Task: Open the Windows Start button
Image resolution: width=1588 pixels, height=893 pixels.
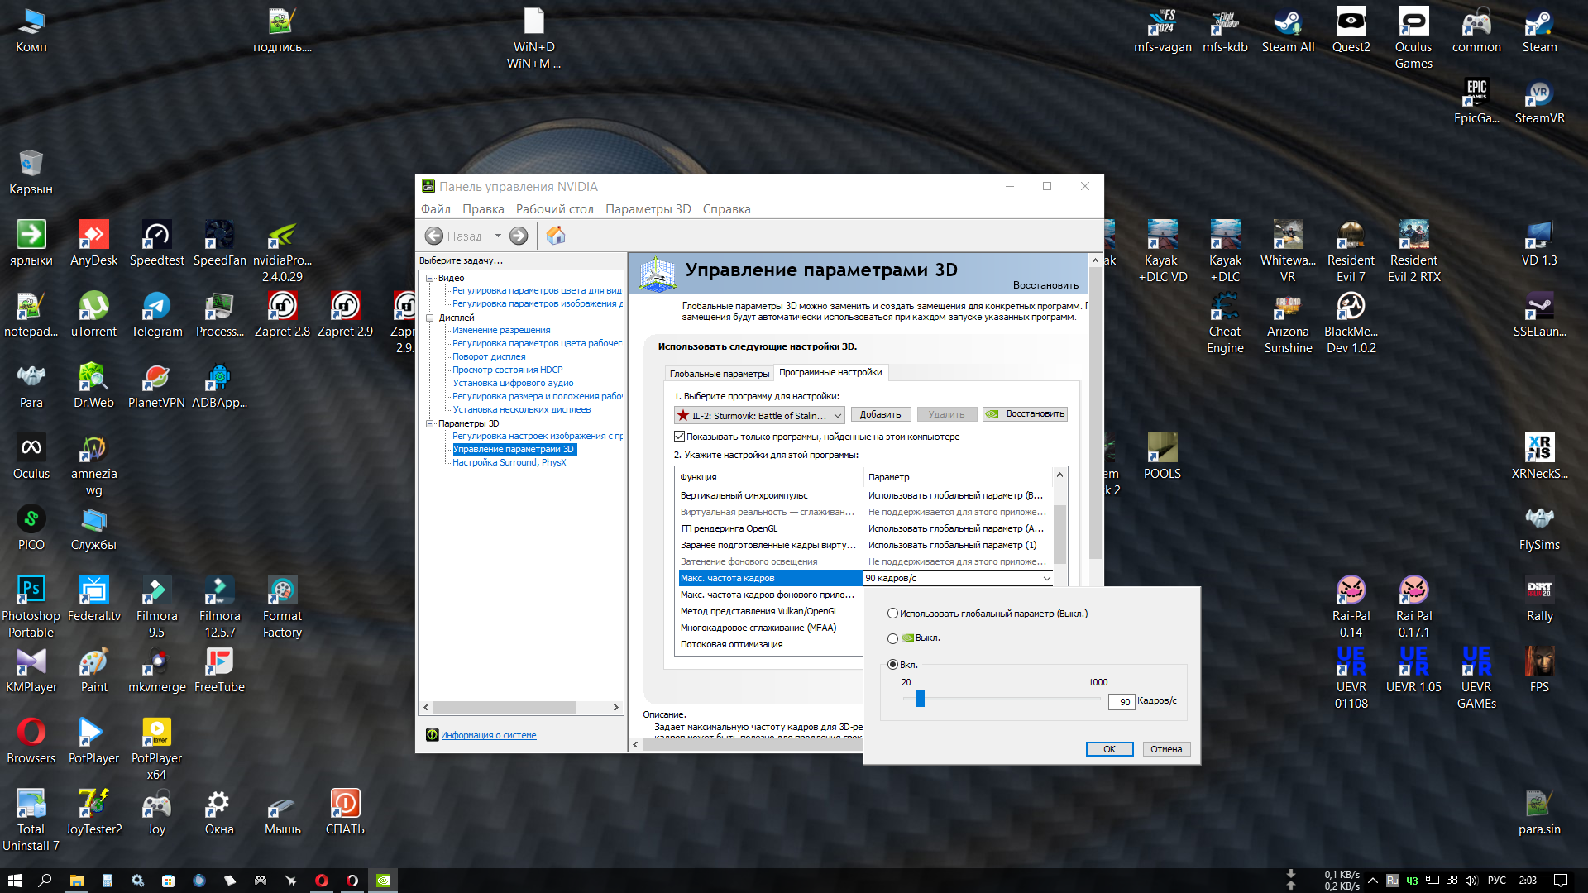Action: pyautogui.click(x=15, y=881)
